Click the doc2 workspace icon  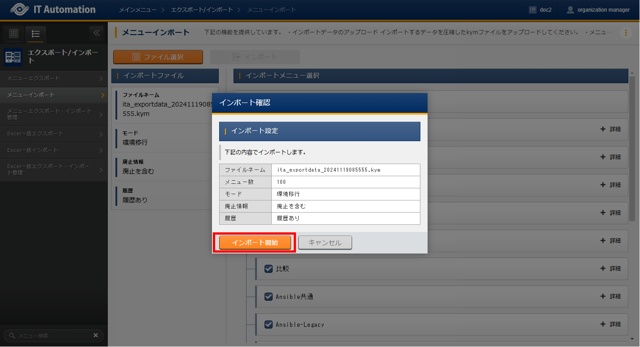click(533, 10)
